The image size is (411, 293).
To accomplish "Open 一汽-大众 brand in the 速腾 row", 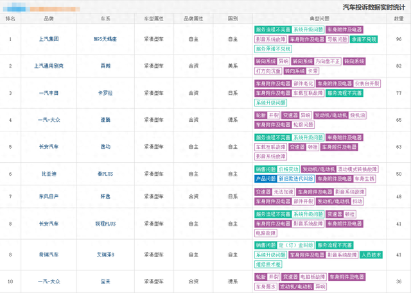I will (x=49, y=120).
